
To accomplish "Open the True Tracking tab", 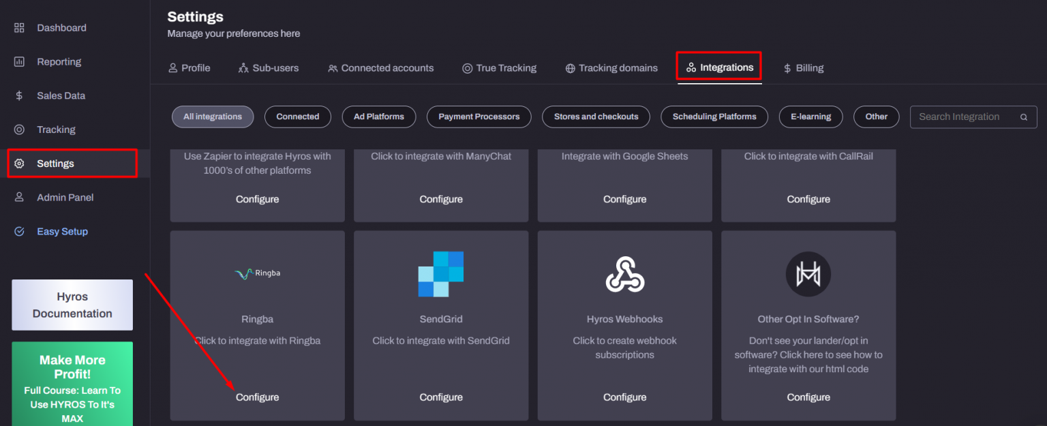I will 500,67.
